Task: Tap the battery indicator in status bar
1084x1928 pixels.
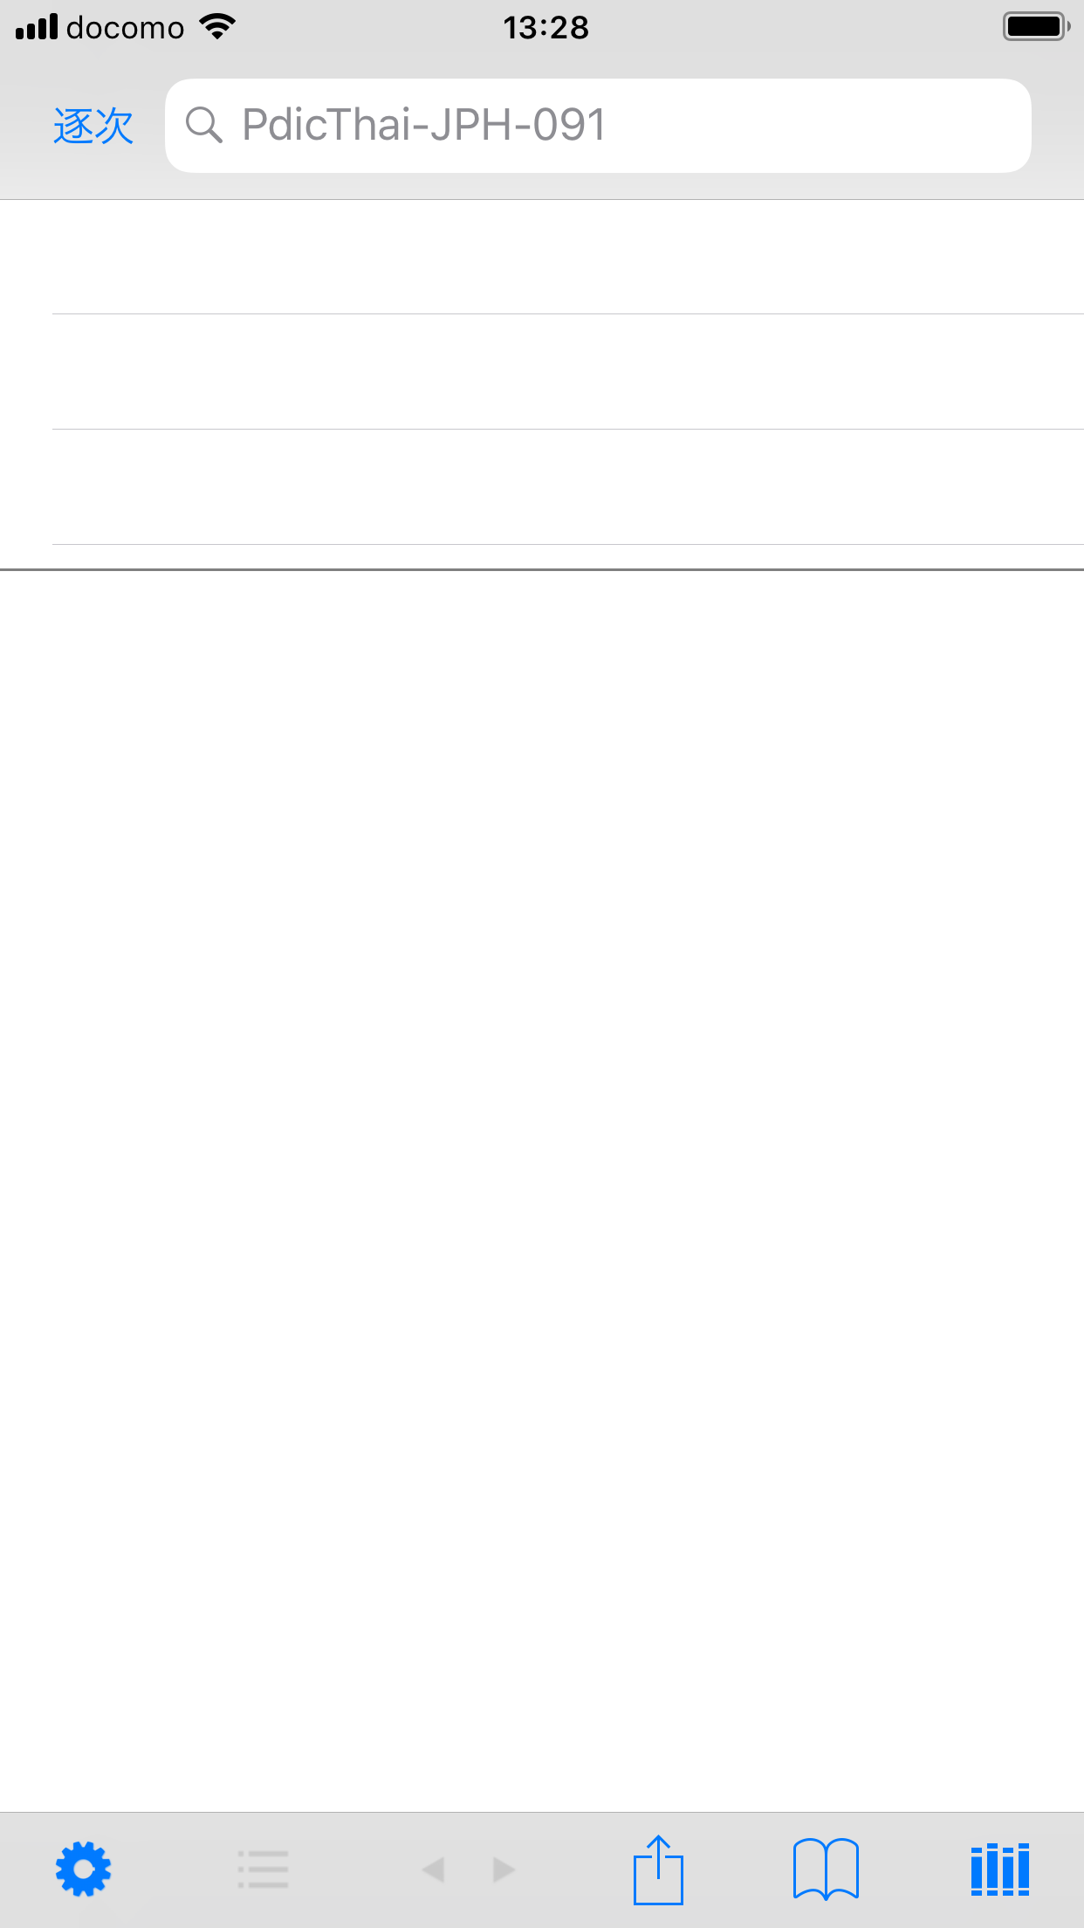Action: (x=1036, y=26)
